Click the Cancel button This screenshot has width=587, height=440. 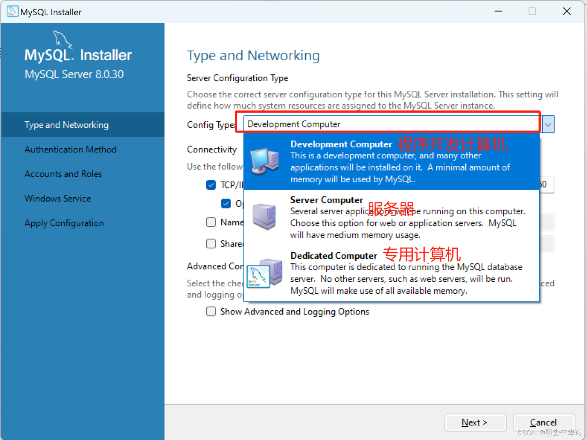[544, 422]
